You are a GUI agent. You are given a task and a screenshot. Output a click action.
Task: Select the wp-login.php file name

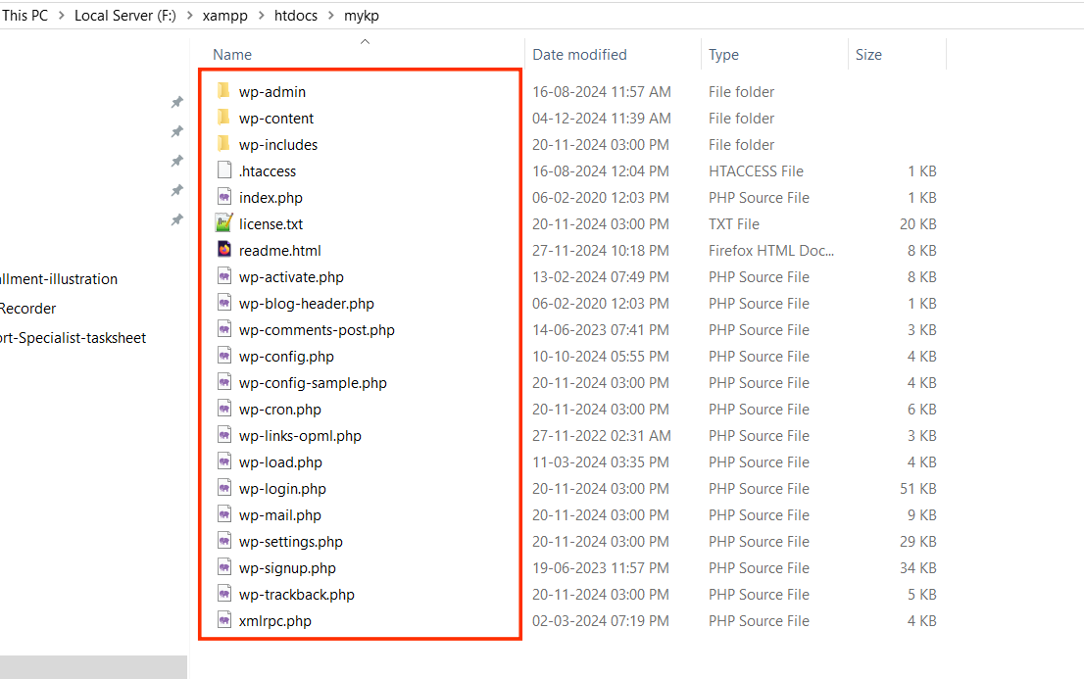click(x=282, y=489)
